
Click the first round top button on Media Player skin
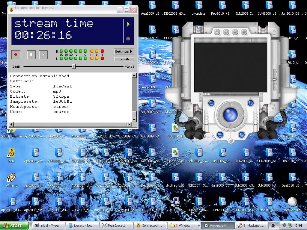point(217,32)
